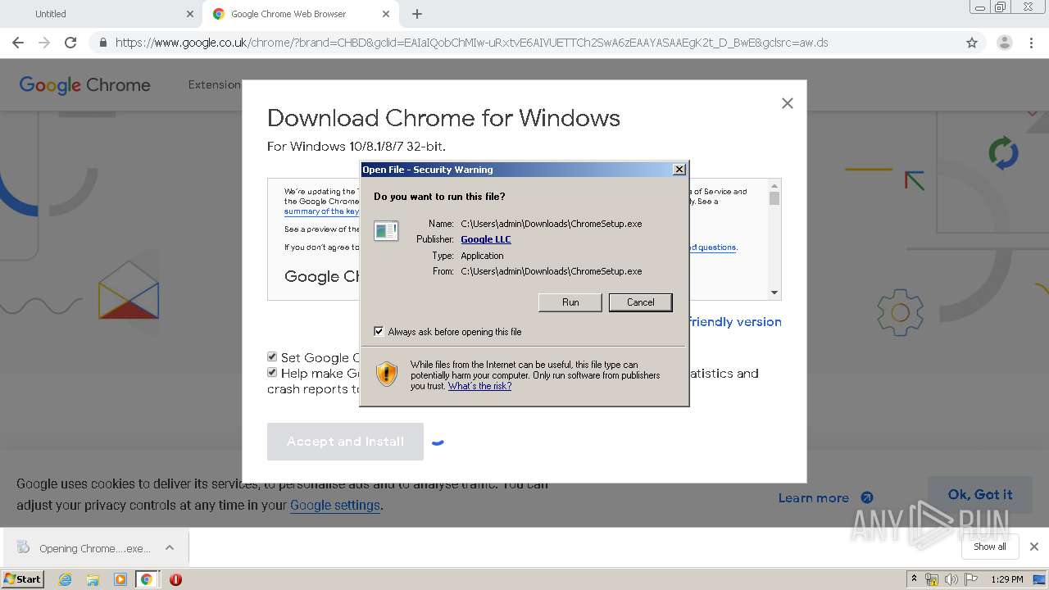Open Chrome three-dot menu
The width and height of the screenshot is (1049, 590).
(x=1031, y=43)
